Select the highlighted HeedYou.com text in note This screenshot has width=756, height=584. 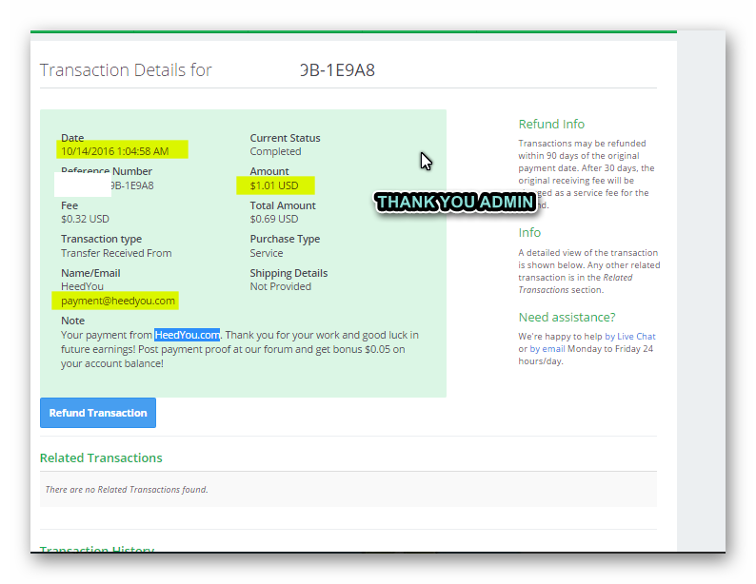(x=187, y=335)
